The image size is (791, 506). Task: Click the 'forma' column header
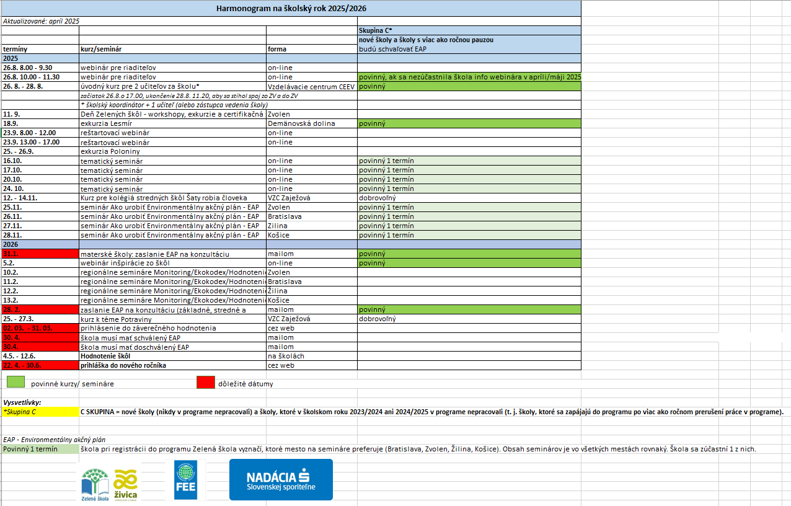pyautogui.click(x=312, y=49)
